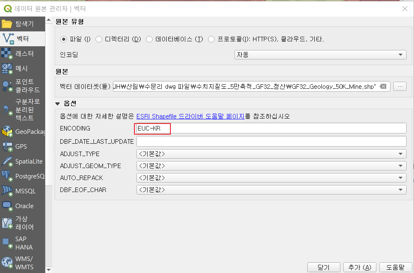414x273 pixels.
Task: Select the 파일 source type radio
Action: (63, 39)
